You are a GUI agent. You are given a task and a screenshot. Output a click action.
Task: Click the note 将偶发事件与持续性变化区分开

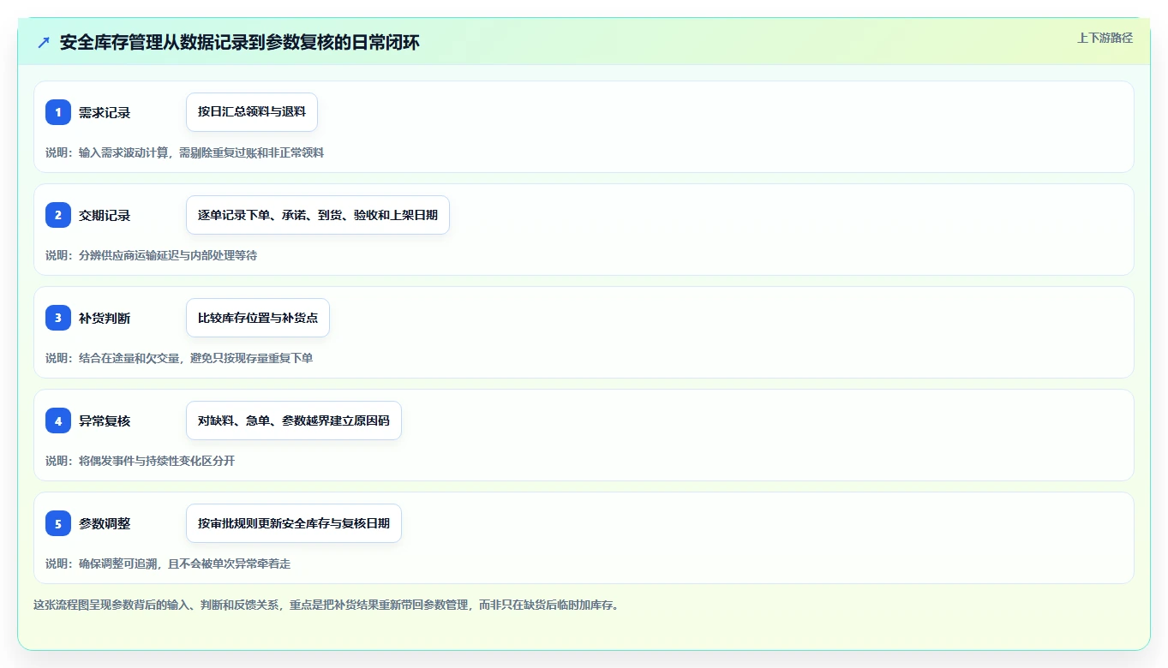tap(140, 461)
